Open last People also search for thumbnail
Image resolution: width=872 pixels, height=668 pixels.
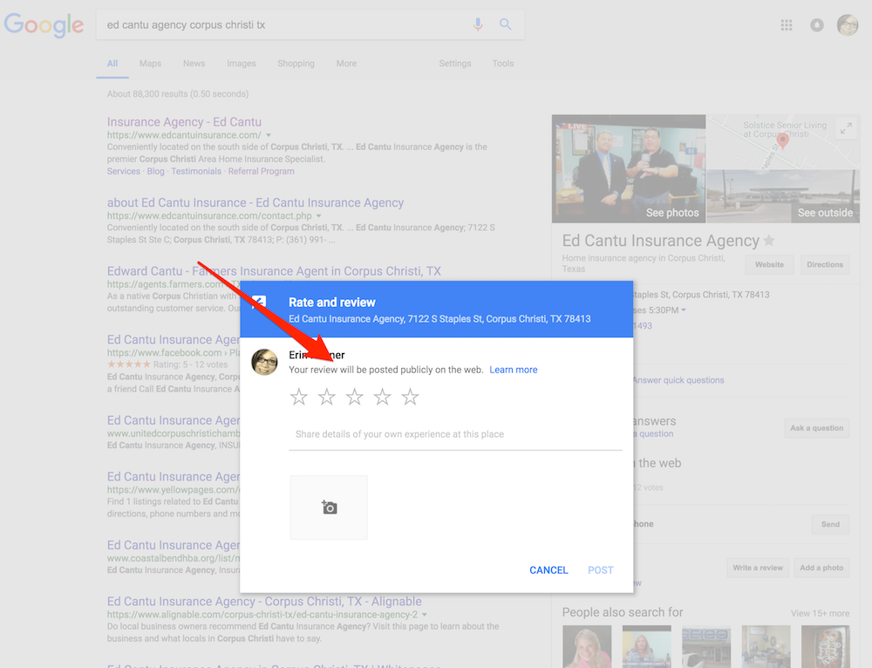coord(826,646)
